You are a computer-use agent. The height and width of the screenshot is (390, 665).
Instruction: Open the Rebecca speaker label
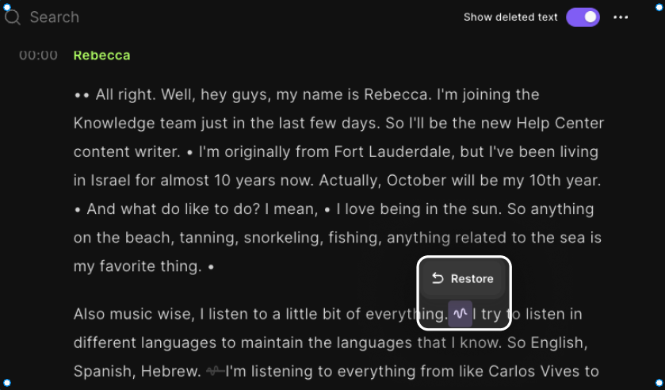pos(101,55)
